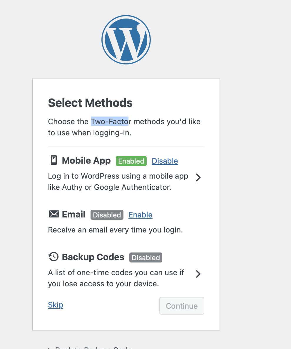291x349 pixels.
Task: Click the Backup Codes history clock icon
Action: pyautogui.click(x=53, y=257)
